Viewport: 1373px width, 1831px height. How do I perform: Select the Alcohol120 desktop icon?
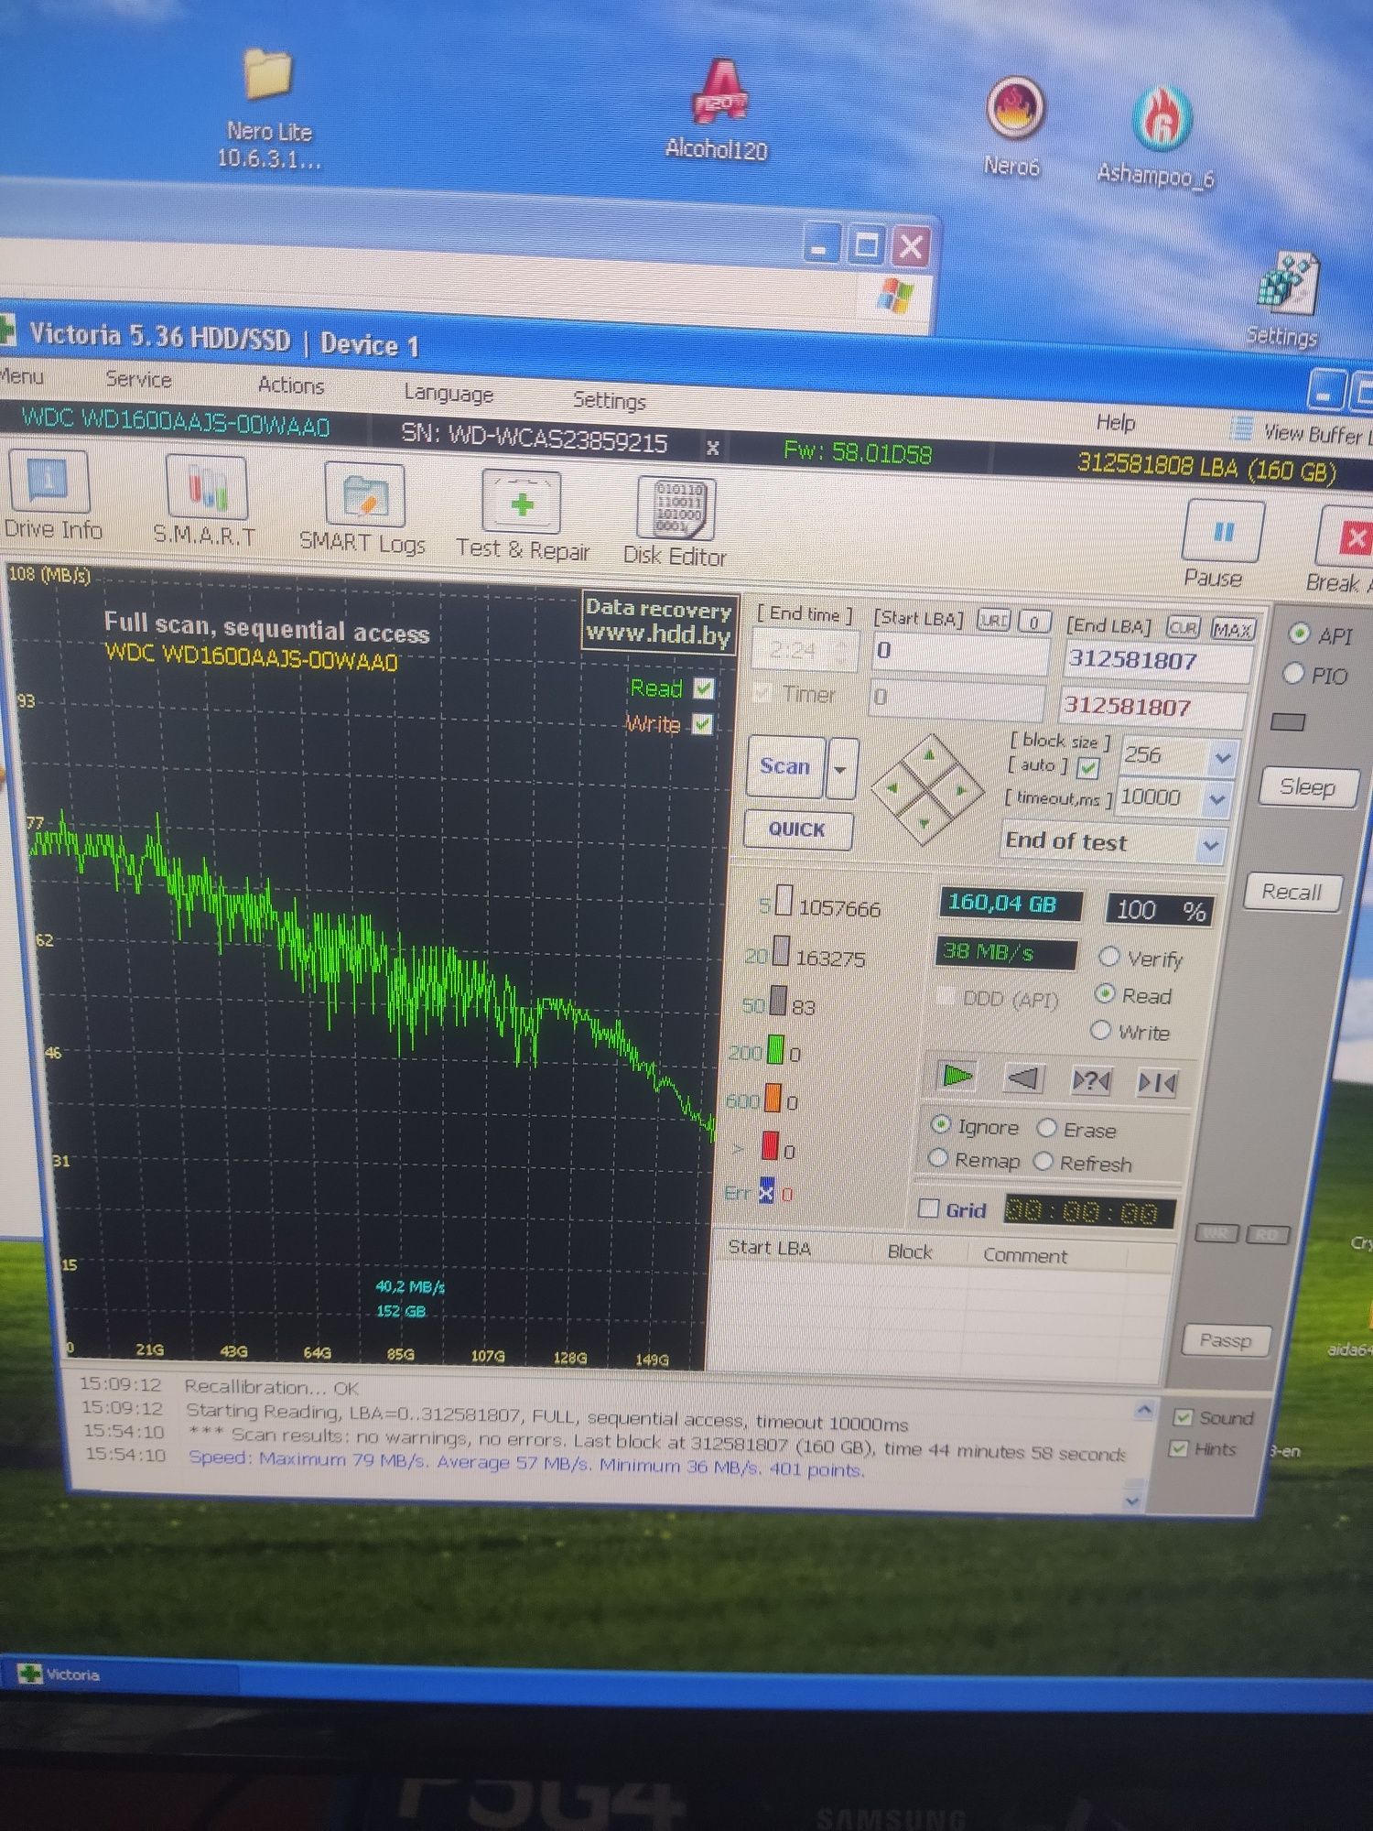click(717, 112)
